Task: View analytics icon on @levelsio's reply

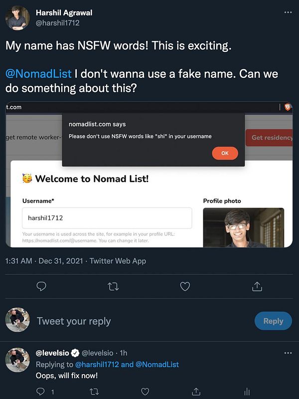Action: click(x=247, y=392)
